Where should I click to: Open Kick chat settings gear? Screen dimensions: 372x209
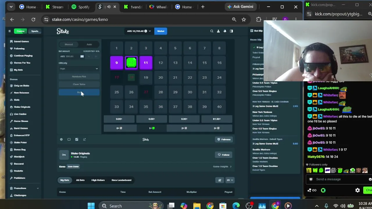pos(357,190)
